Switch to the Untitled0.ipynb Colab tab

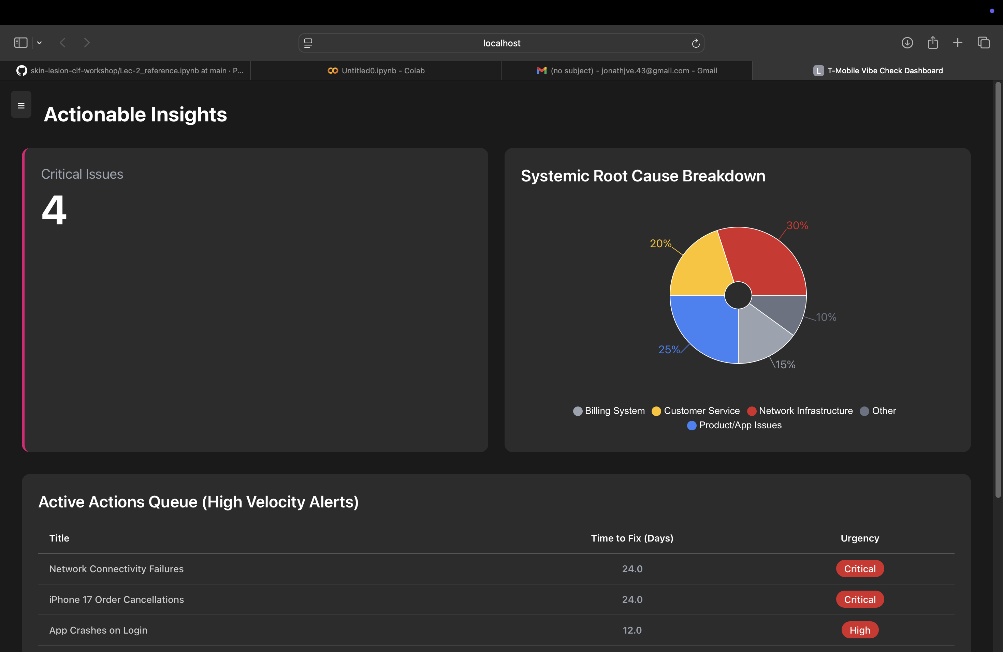[376, 71]
